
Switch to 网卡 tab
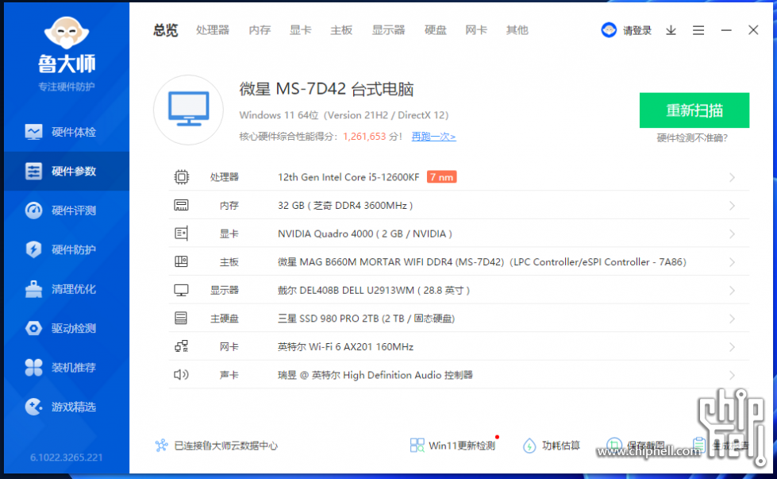click(476, 30)
